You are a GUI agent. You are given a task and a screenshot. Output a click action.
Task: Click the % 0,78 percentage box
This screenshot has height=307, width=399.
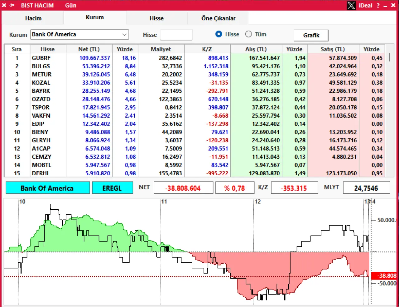pos(235,188)
